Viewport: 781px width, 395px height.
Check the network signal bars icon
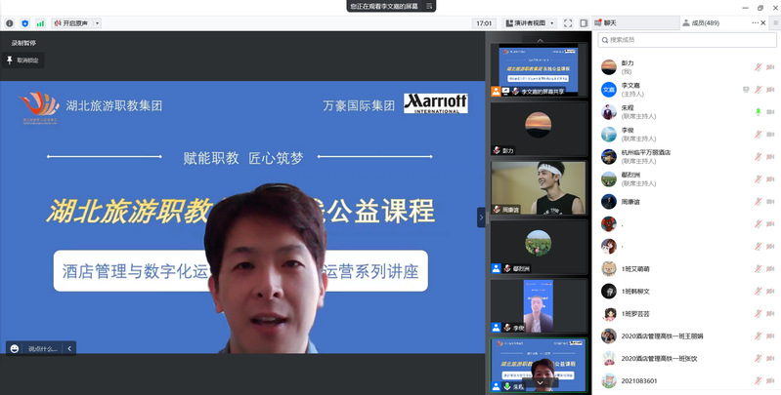pos(40,22)
